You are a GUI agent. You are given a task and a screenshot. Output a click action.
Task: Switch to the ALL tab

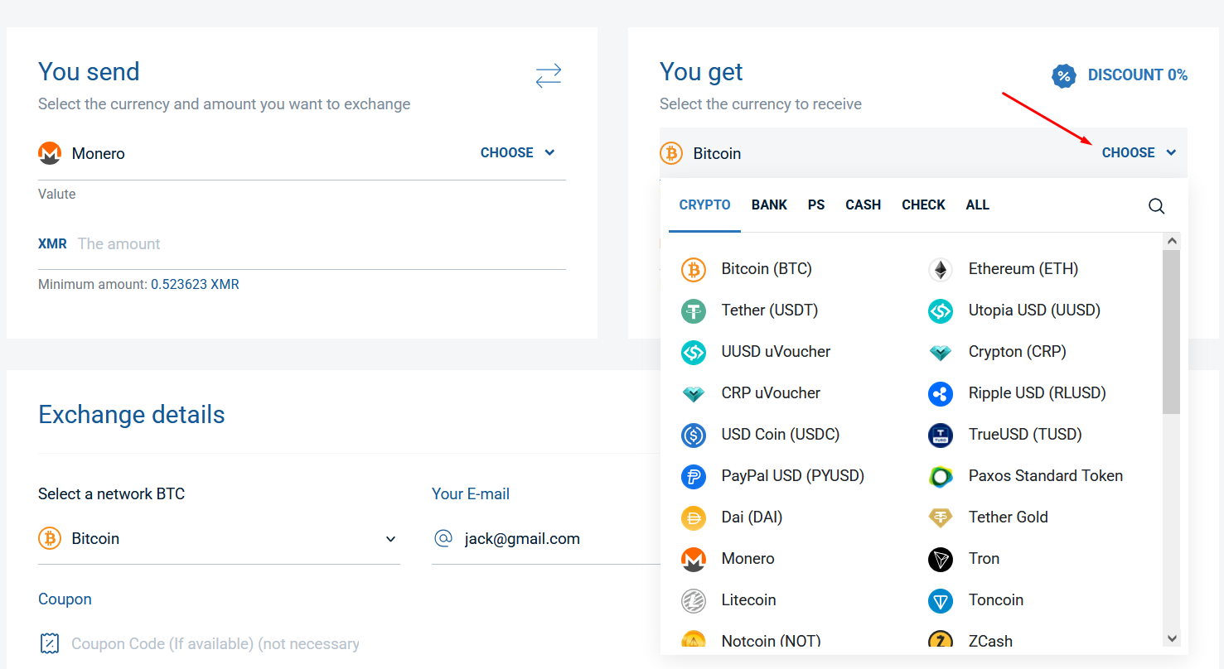pos(977,205)
